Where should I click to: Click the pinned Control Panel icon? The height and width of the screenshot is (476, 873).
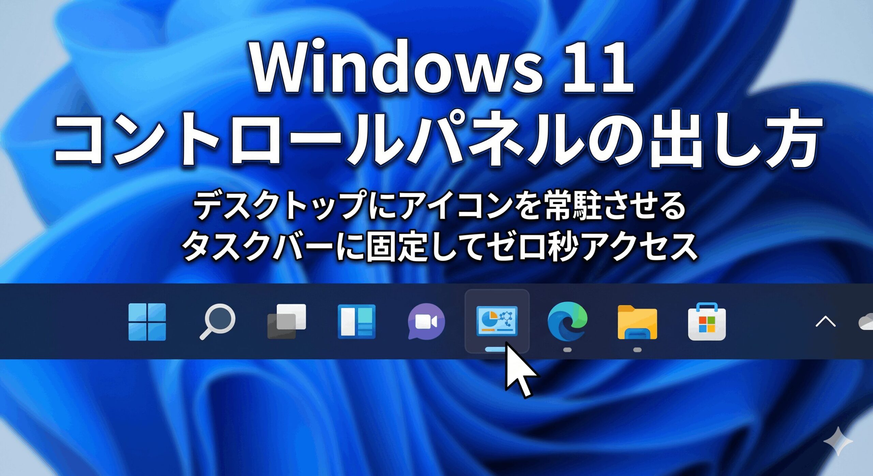point(497,321)
